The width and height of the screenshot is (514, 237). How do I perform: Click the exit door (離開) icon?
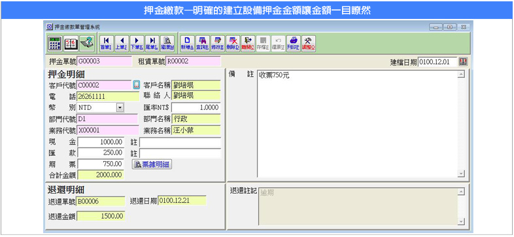pyautogui.click(x=248, y=43)
